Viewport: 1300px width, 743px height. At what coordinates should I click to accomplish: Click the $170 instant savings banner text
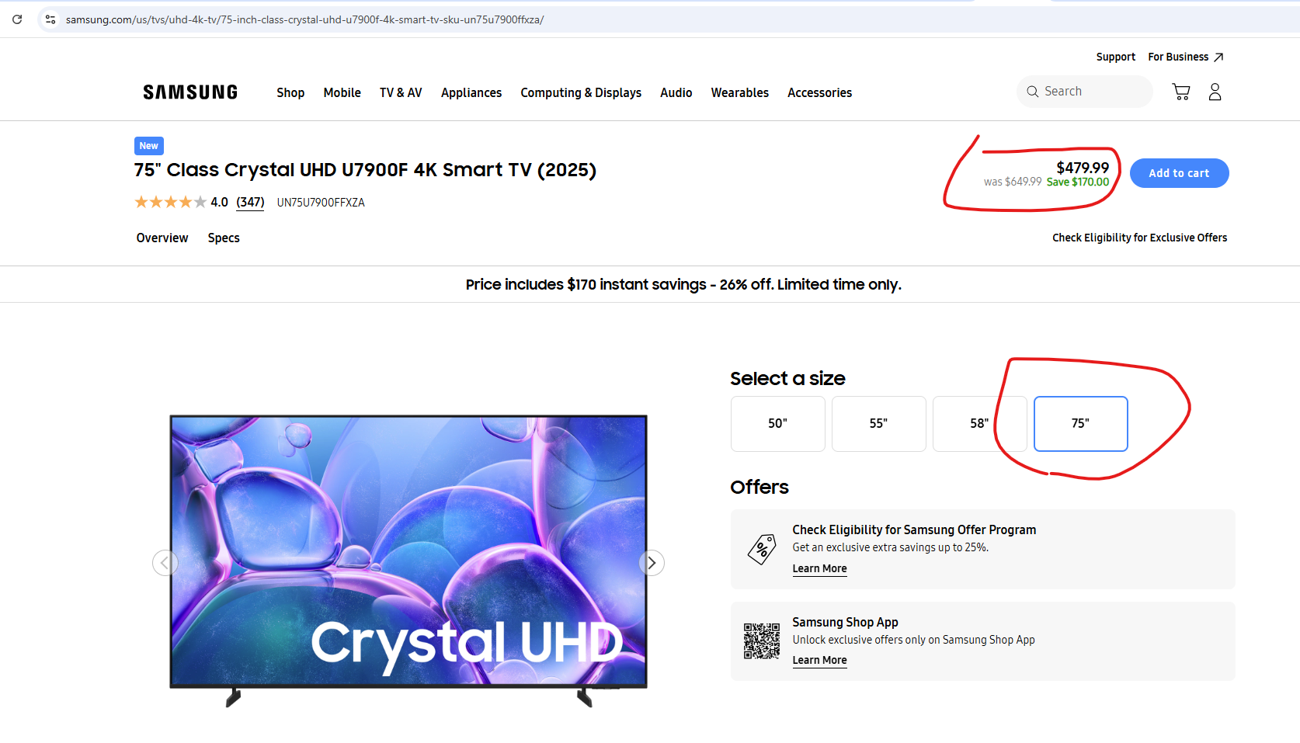tap(683, 285)
